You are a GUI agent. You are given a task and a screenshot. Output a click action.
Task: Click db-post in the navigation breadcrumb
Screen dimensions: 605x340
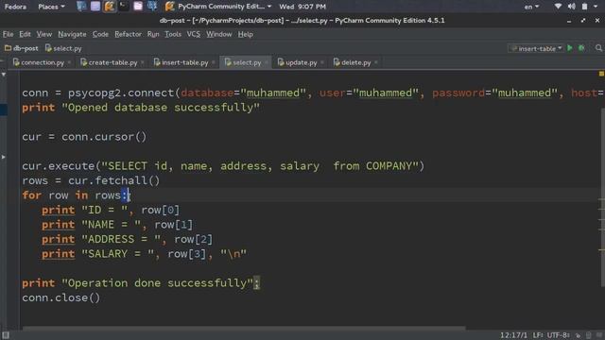coord(26,48)
